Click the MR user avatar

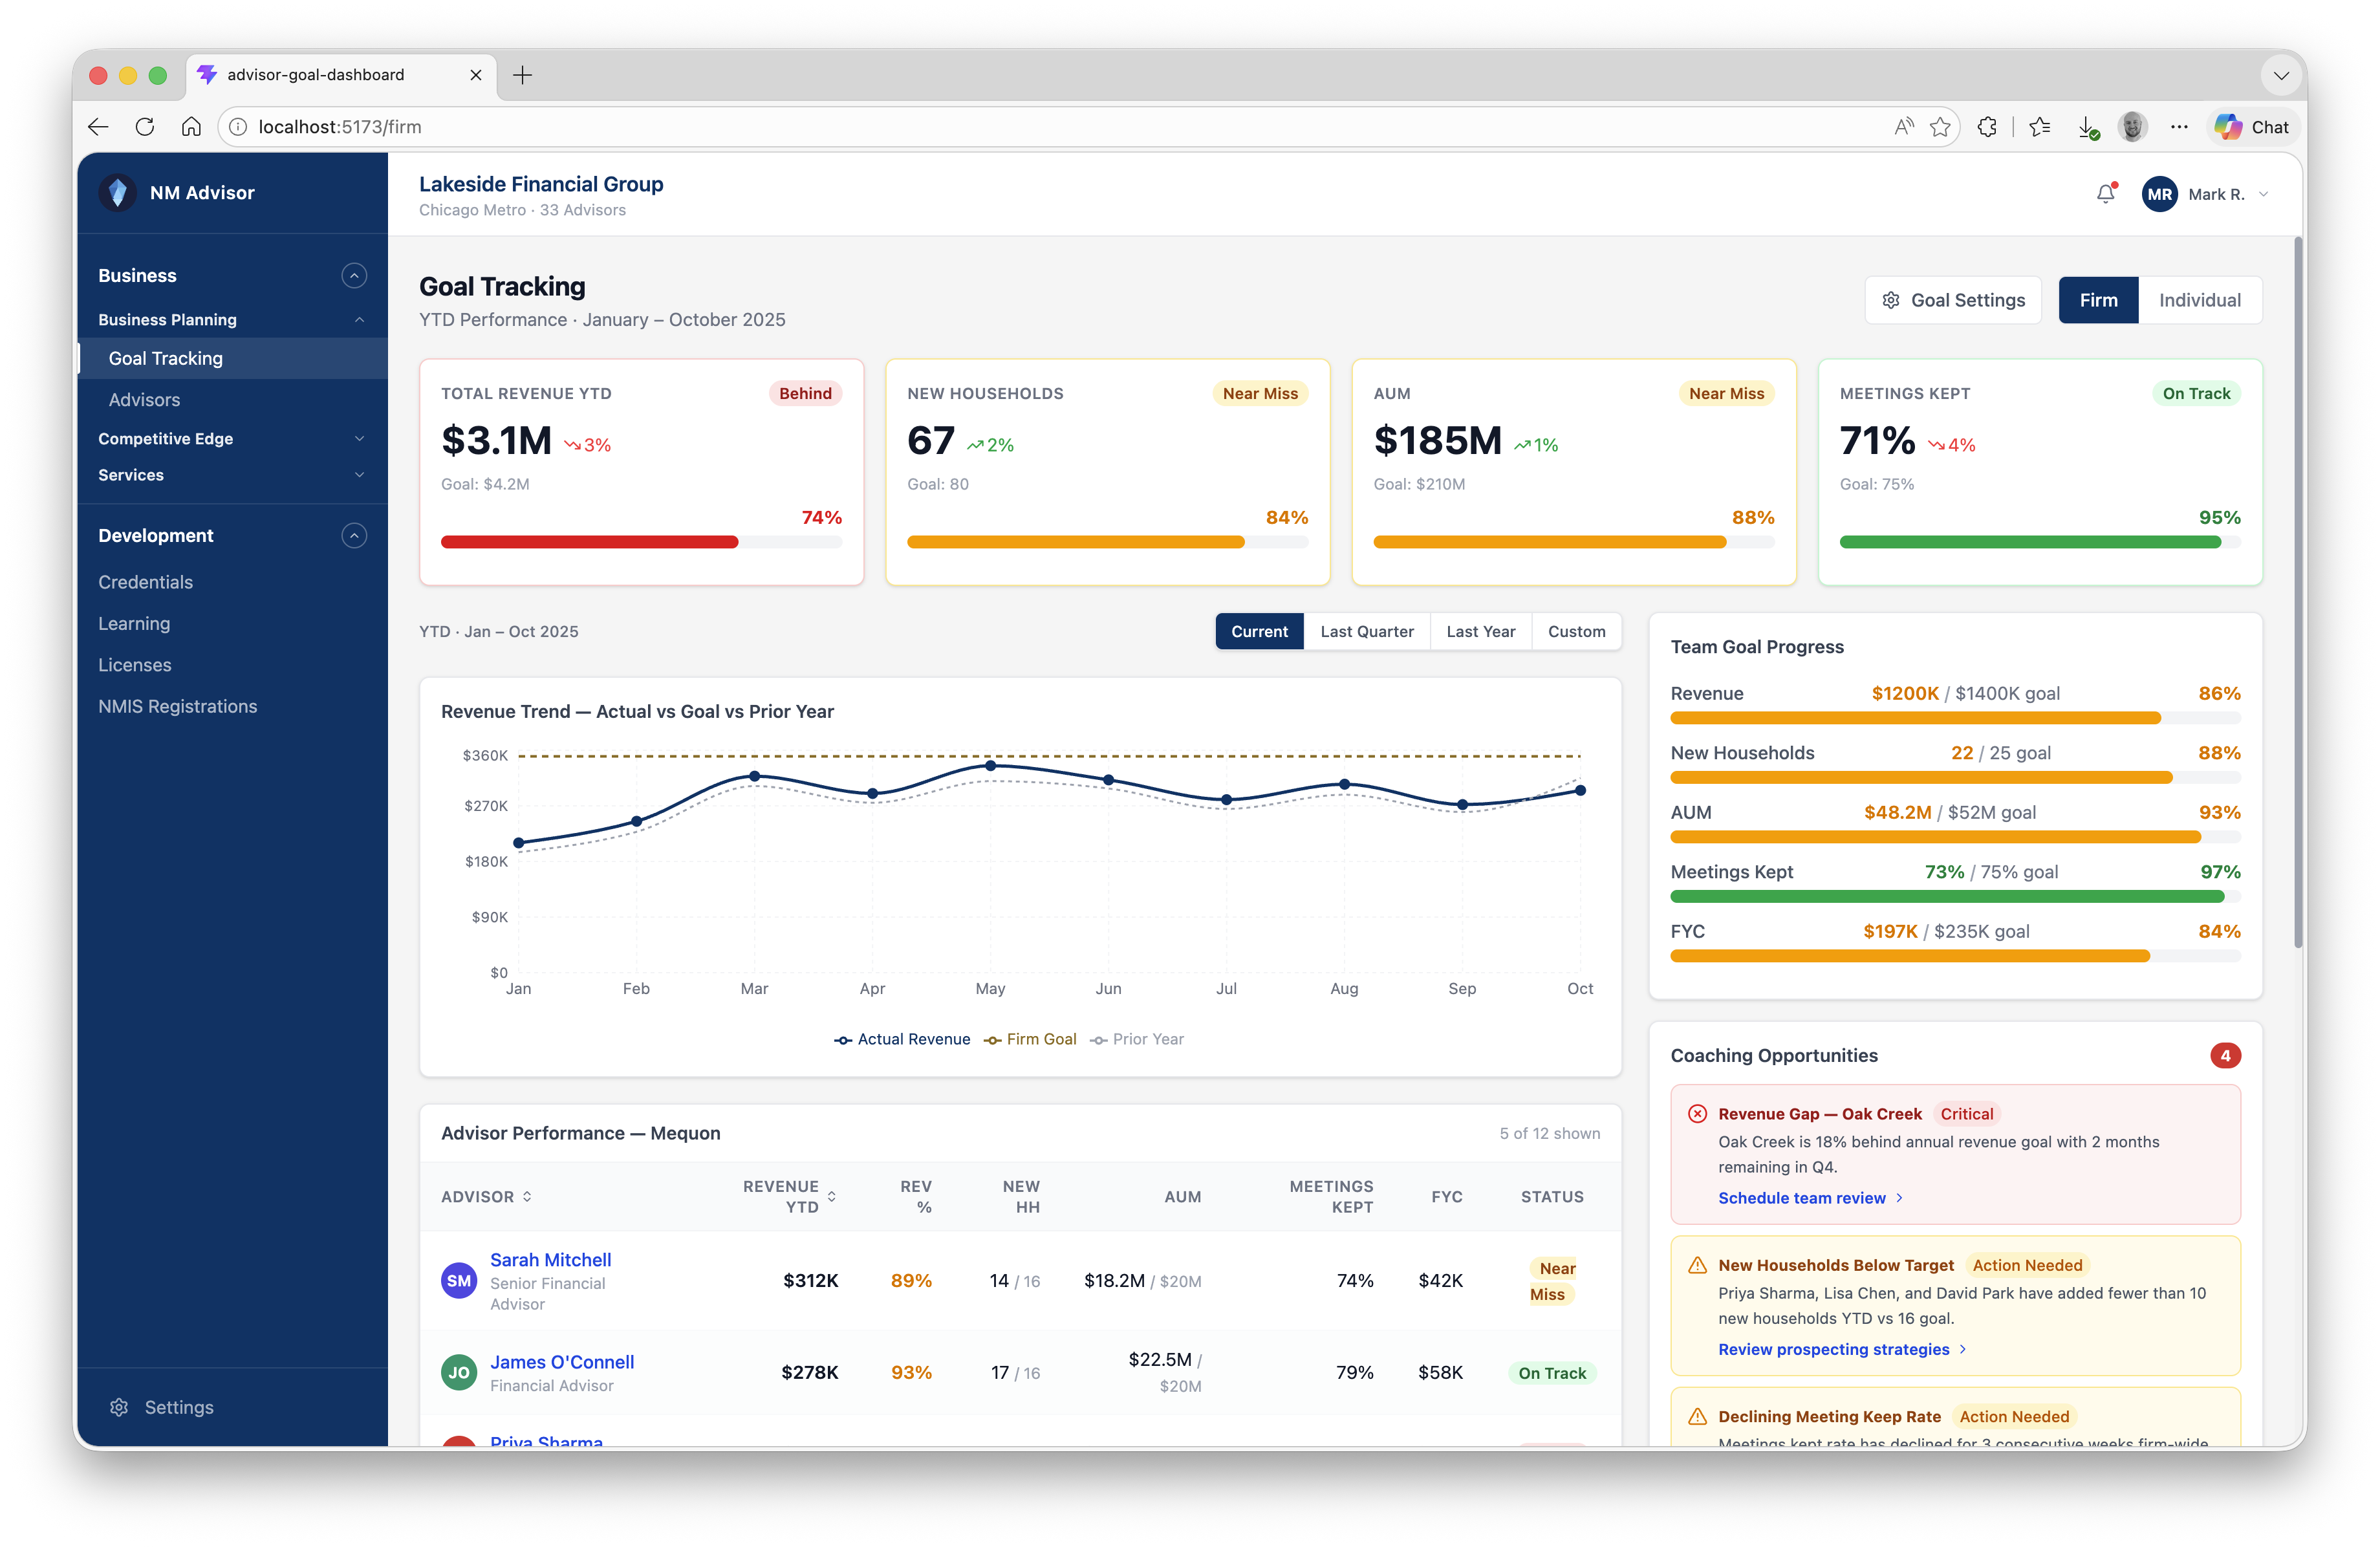(x=2159, y=194)
